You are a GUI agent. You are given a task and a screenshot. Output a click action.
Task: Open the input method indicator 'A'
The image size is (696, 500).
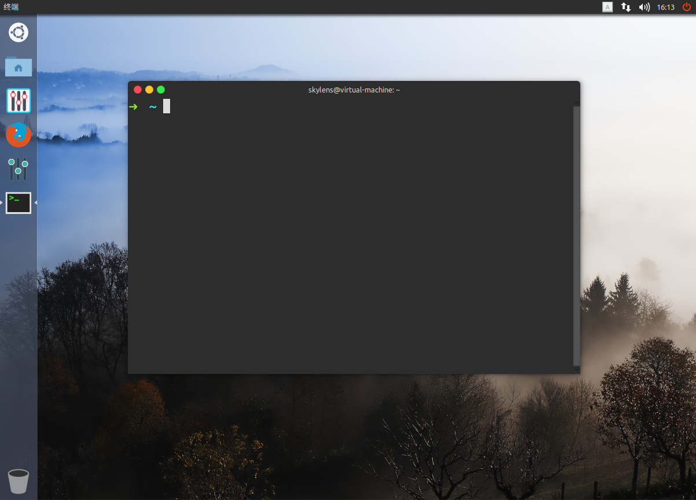tap(607, 7)
